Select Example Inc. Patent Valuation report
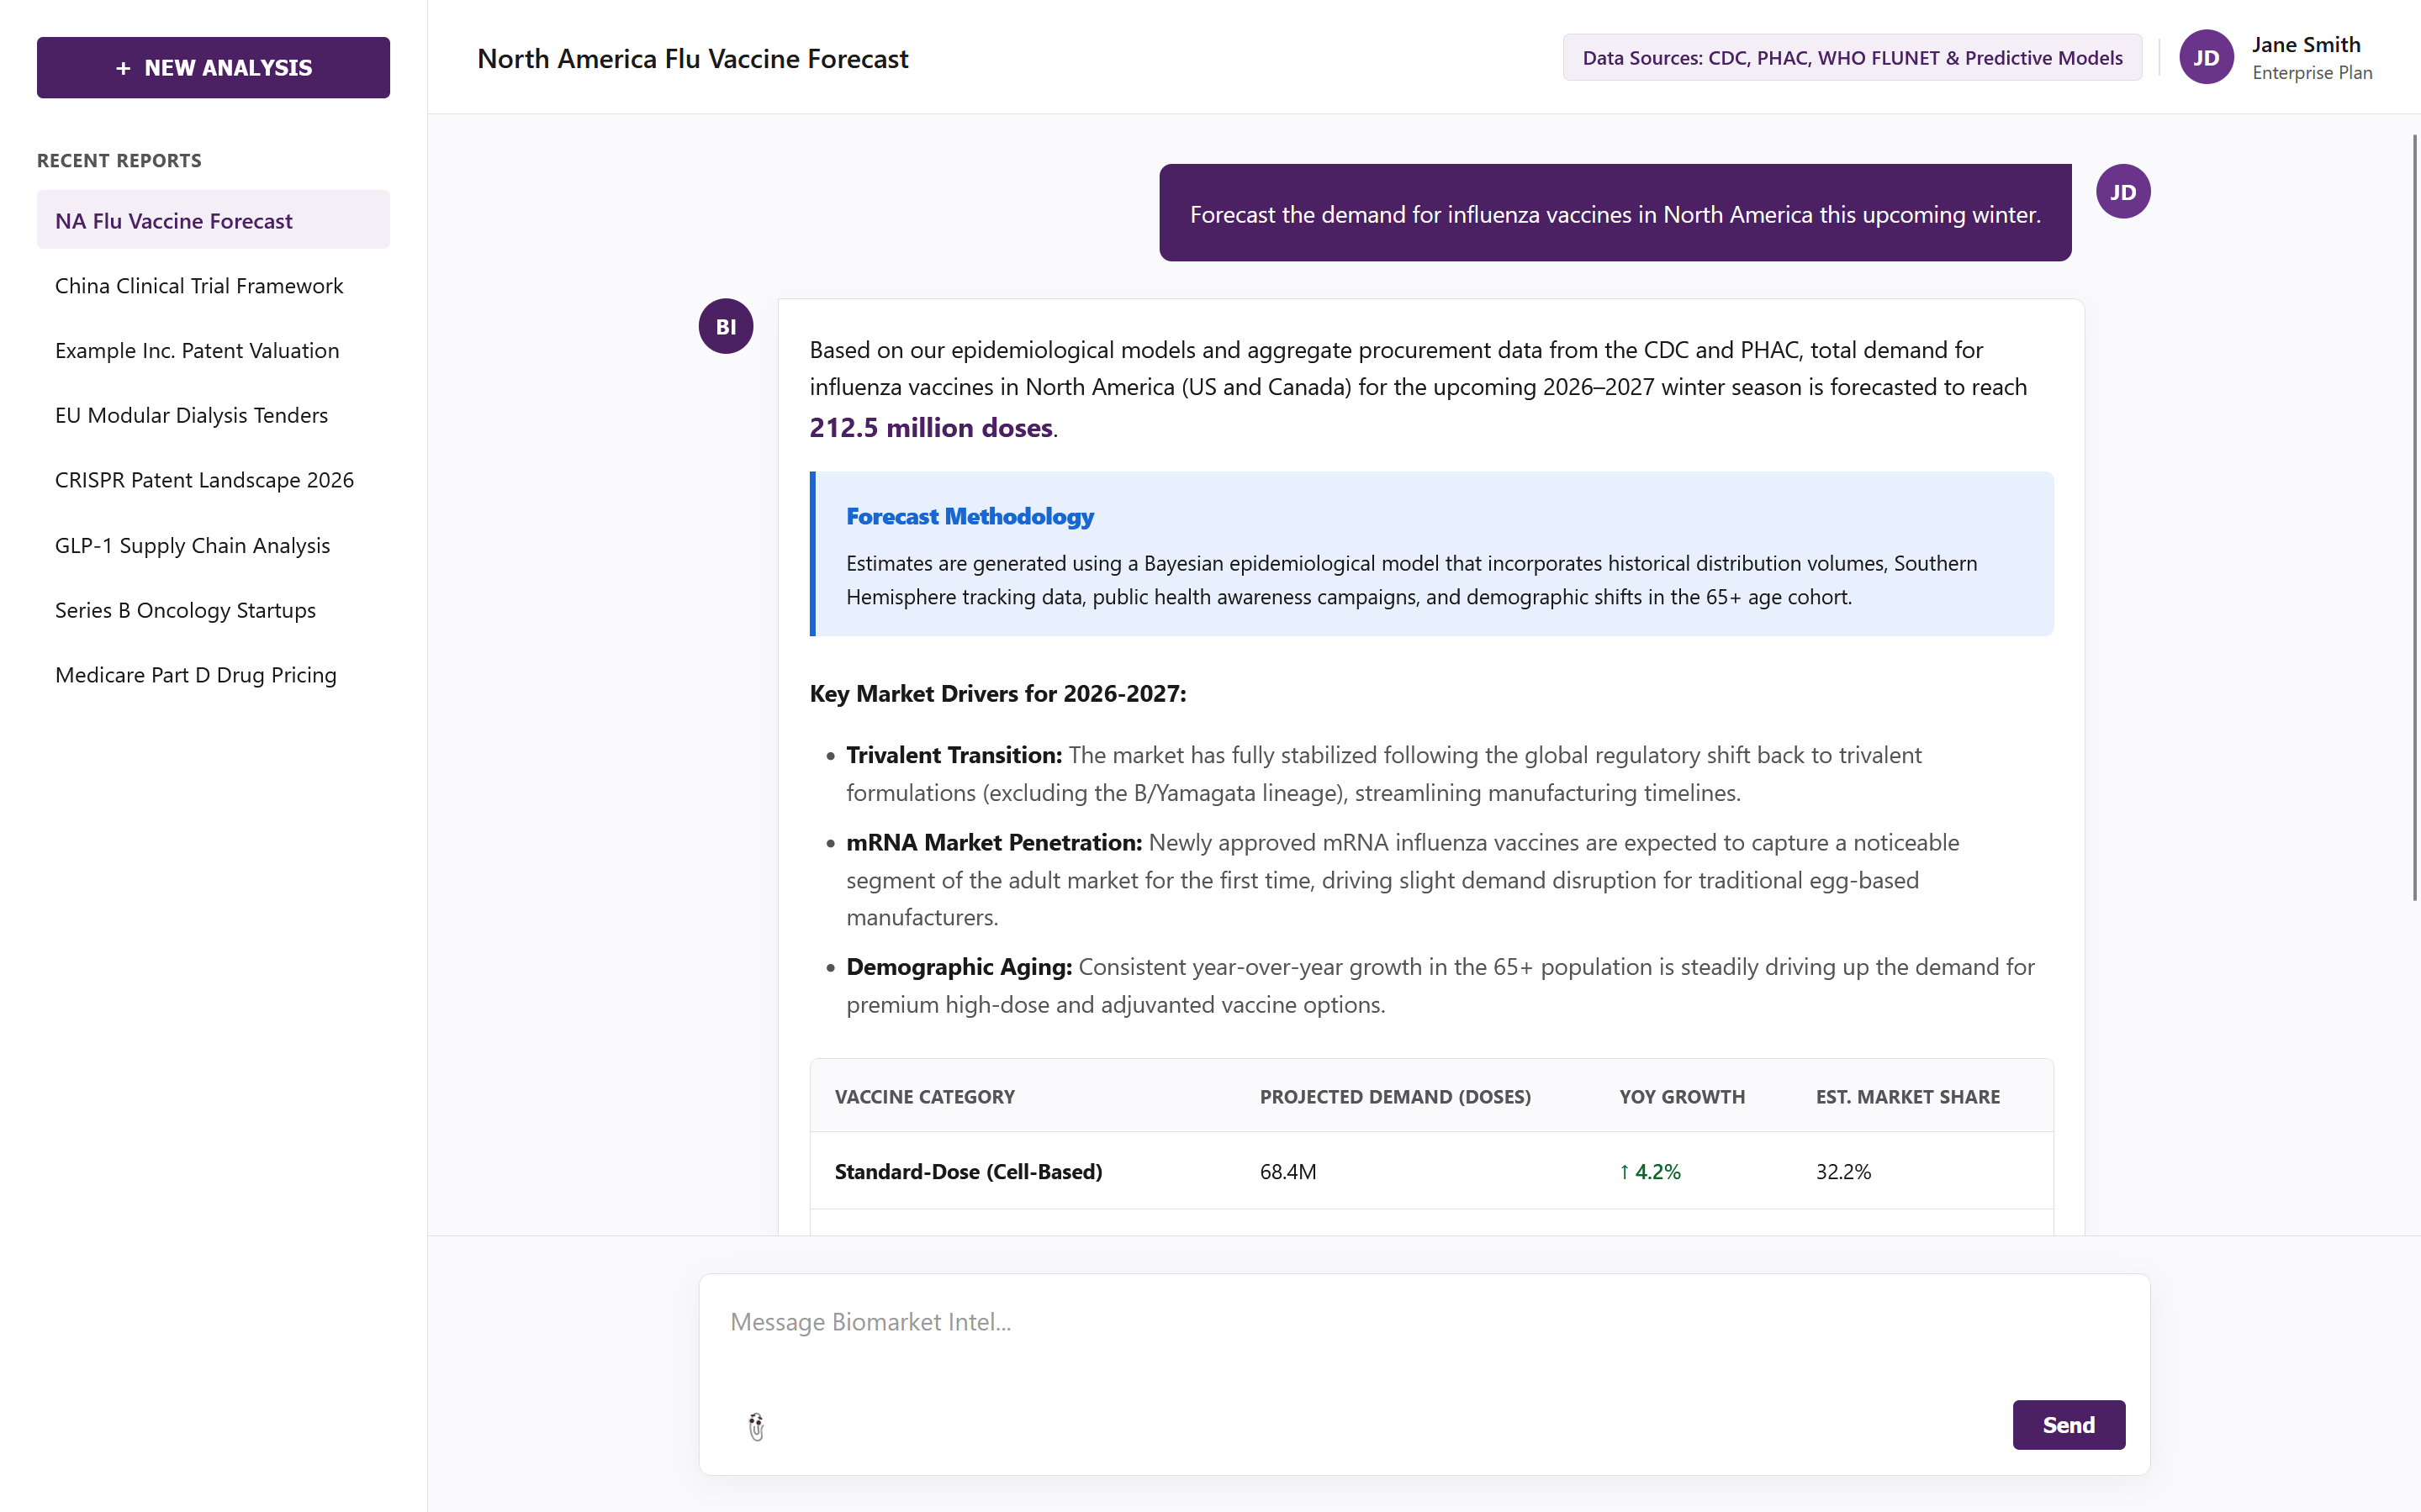 click(x=197, y=351)
